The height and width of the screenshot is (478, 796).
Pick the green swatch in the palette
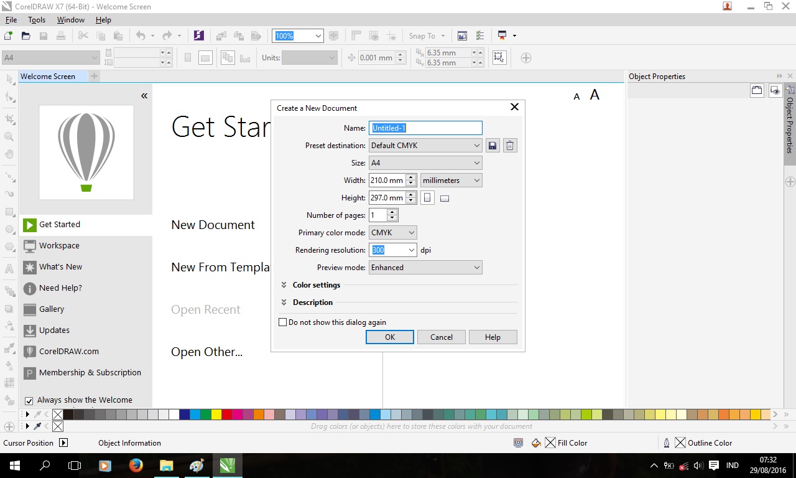click(x=206, y=415)
